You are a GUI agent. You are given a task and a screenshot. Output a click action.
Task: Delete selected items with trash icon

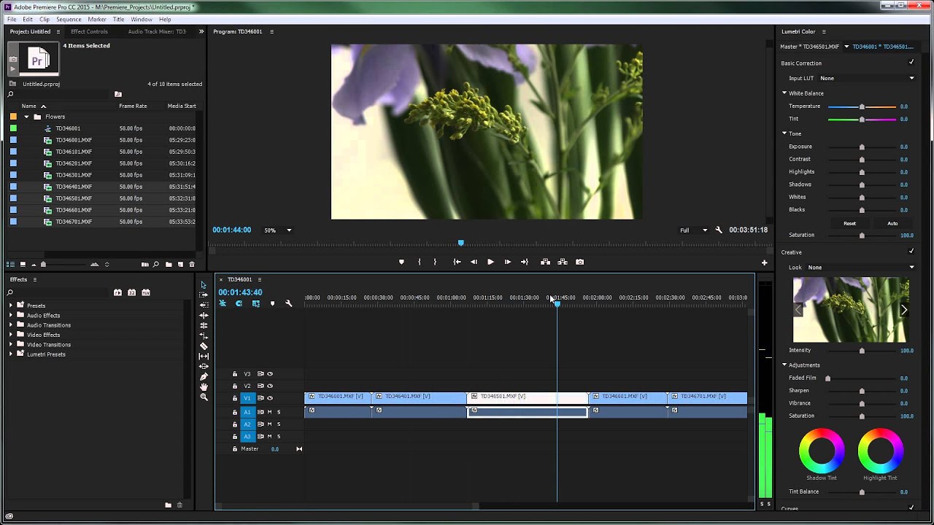192,264
